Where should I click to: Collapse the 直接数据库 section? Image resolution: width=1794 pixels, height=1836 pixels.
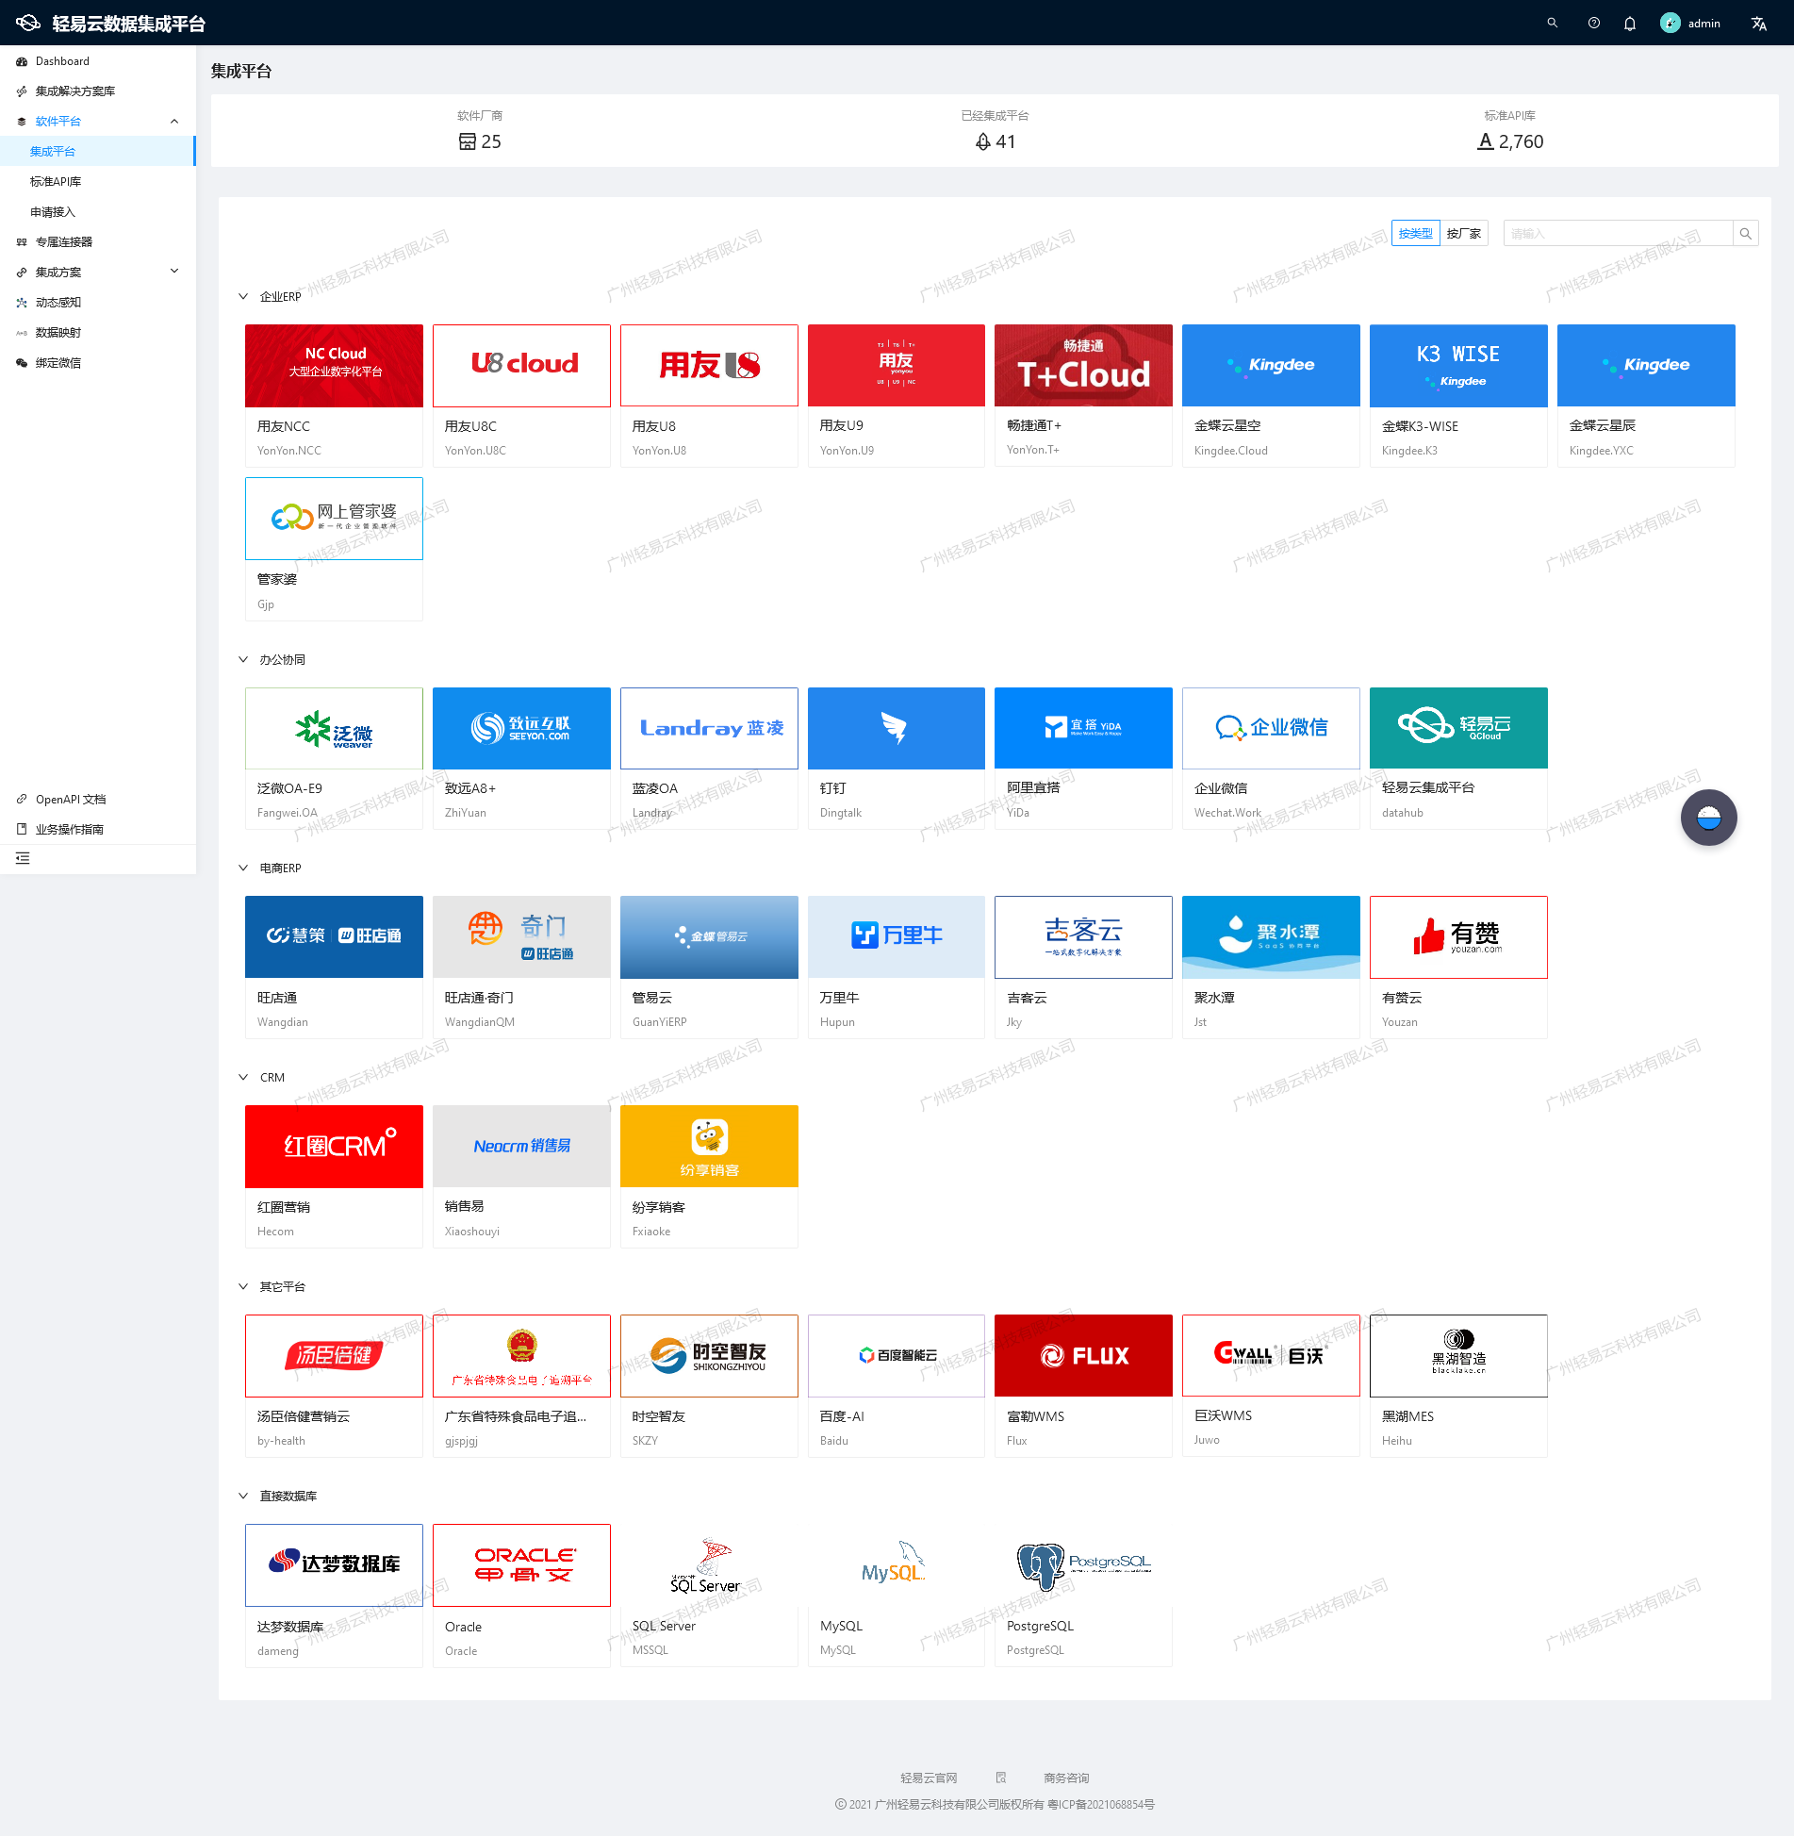point(243,1496)
